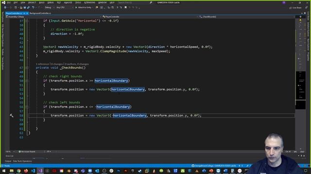Screen dimensions: 311x174
Task: Open the View menu
Action: click(x=23, y=2)
